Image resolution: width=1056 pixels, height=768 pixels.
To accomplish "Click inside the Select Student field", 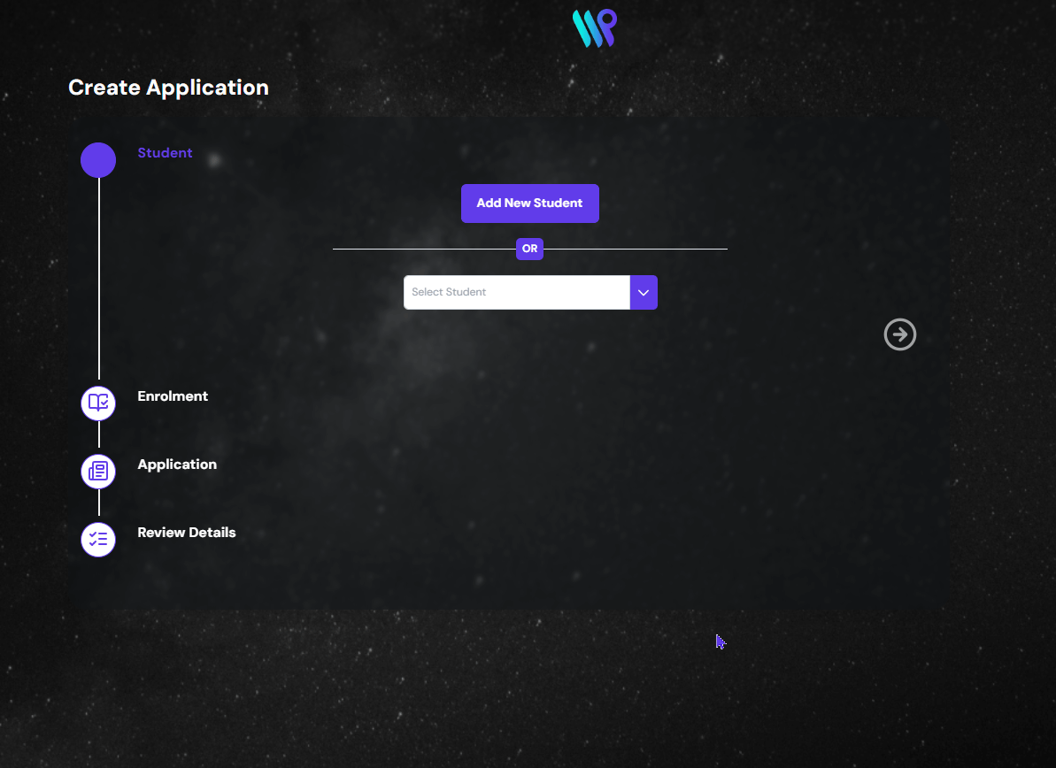I will [x=516, y=292].
